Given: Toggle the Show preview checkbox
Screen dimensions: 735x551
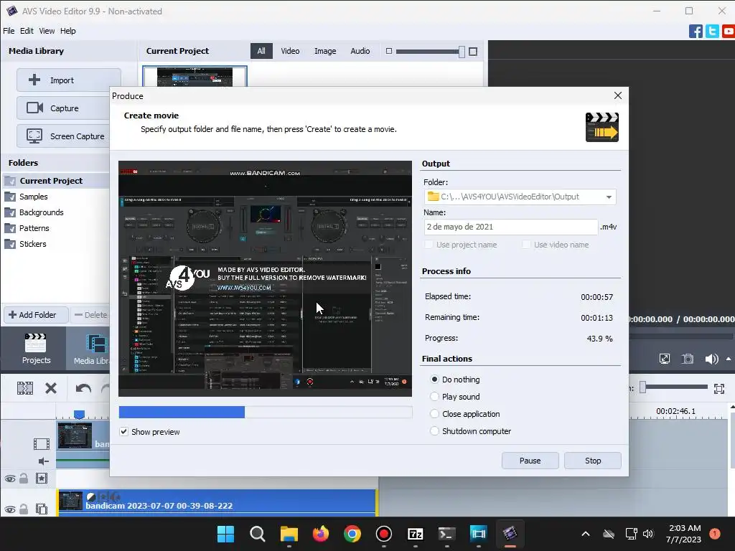Looking at the screenshot, I should pyautogui.click(x=123, y=431).
